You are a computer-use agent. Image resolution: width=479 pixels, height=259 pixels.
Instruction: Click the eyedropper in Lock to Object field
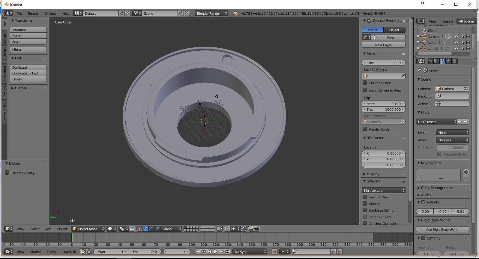click(x=403, y=76)
